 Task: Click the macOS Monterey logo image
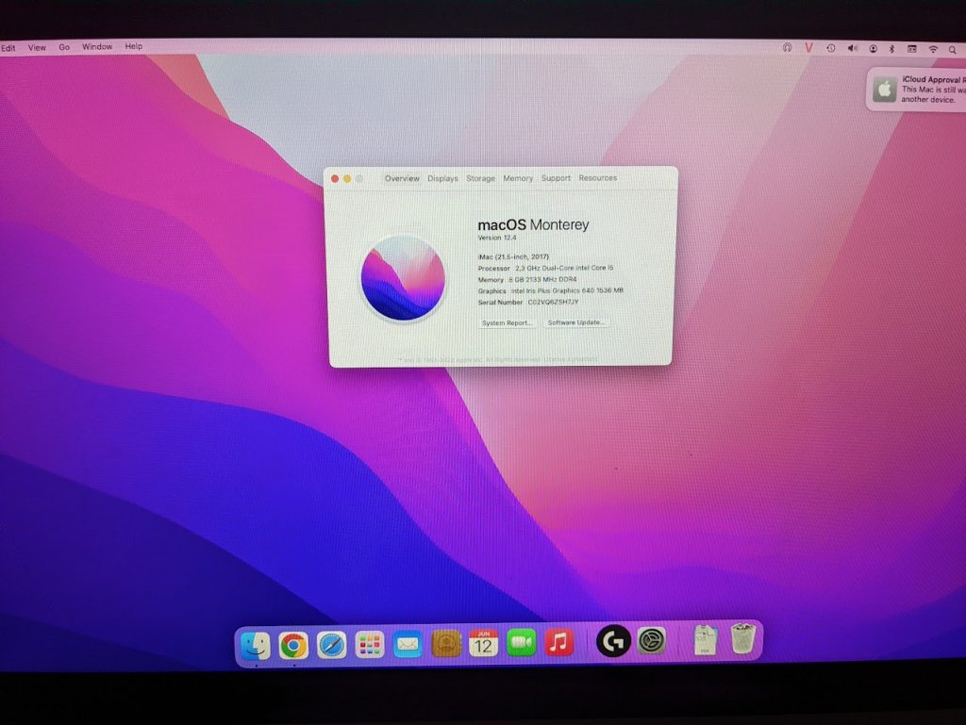[403, 278]
